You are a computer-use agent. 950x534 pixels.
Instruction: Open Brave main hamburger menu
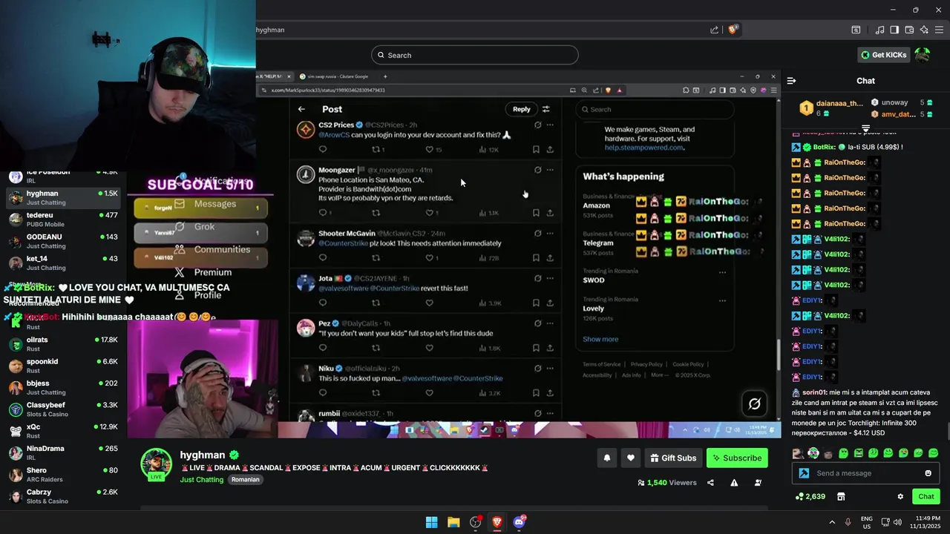pos(939,30)
